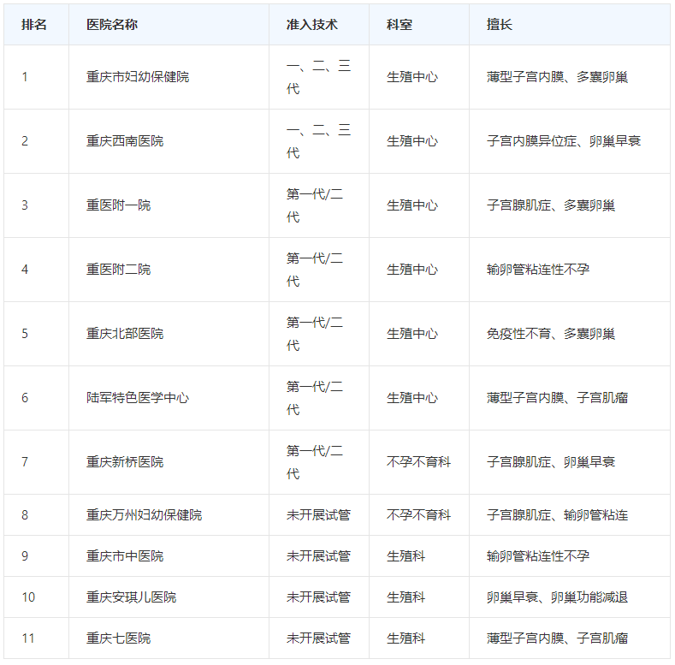Image resolution: width=675 pixels, height=665 pixels.
Task: Select the 重庆北部医院 cell
Action: [125, 334]
